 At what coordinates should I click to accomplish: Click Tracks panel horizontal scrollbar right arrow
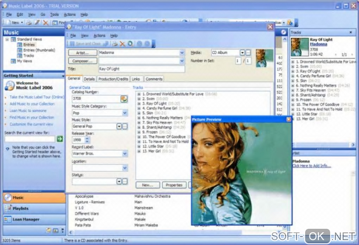point(353,145)
